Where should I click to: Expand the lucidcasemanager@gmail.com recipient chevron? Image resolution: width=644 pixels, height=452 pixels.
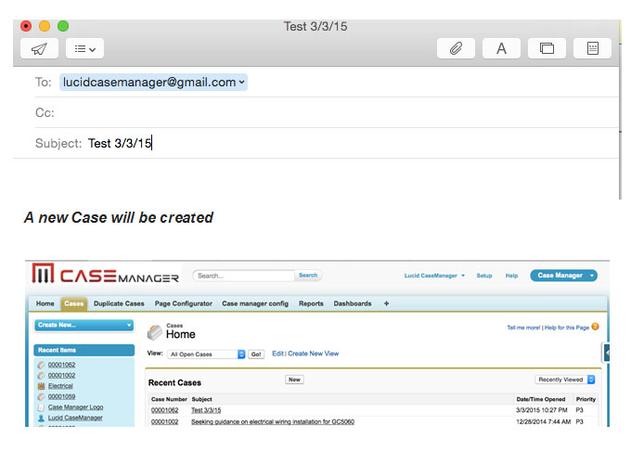coord(242,83)
